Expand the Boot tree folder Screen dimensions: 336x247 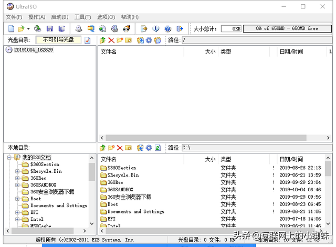pos(17,199)
